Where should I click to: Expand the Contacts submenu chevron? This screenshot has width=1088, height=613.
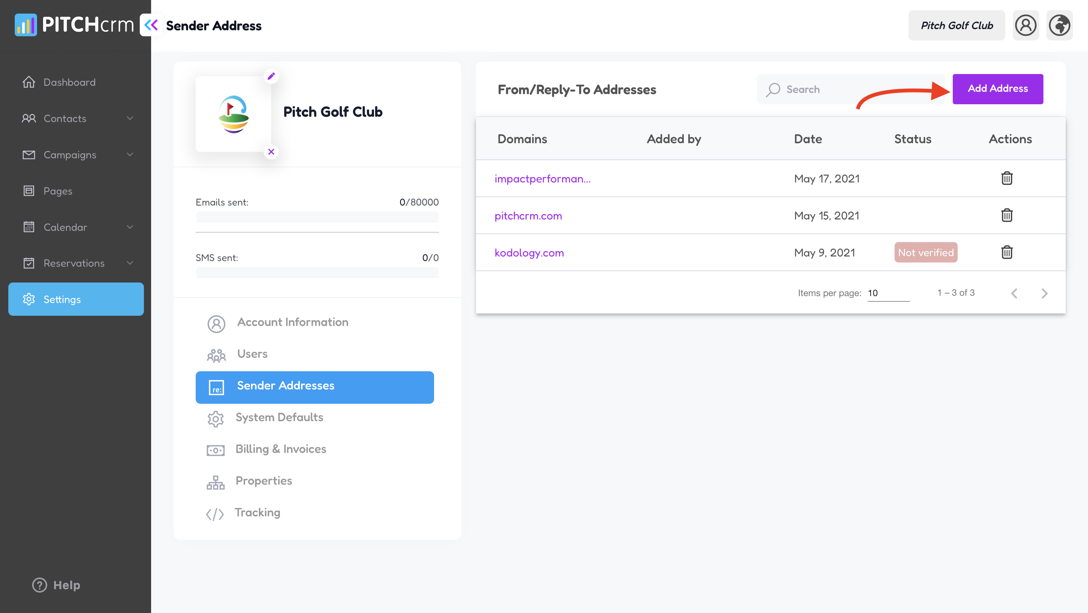point(130,118)
